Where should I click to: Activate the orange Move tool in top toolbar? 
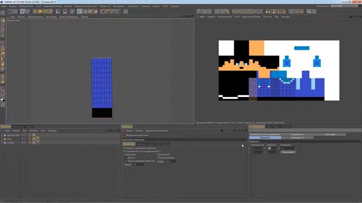click(35, 11)
